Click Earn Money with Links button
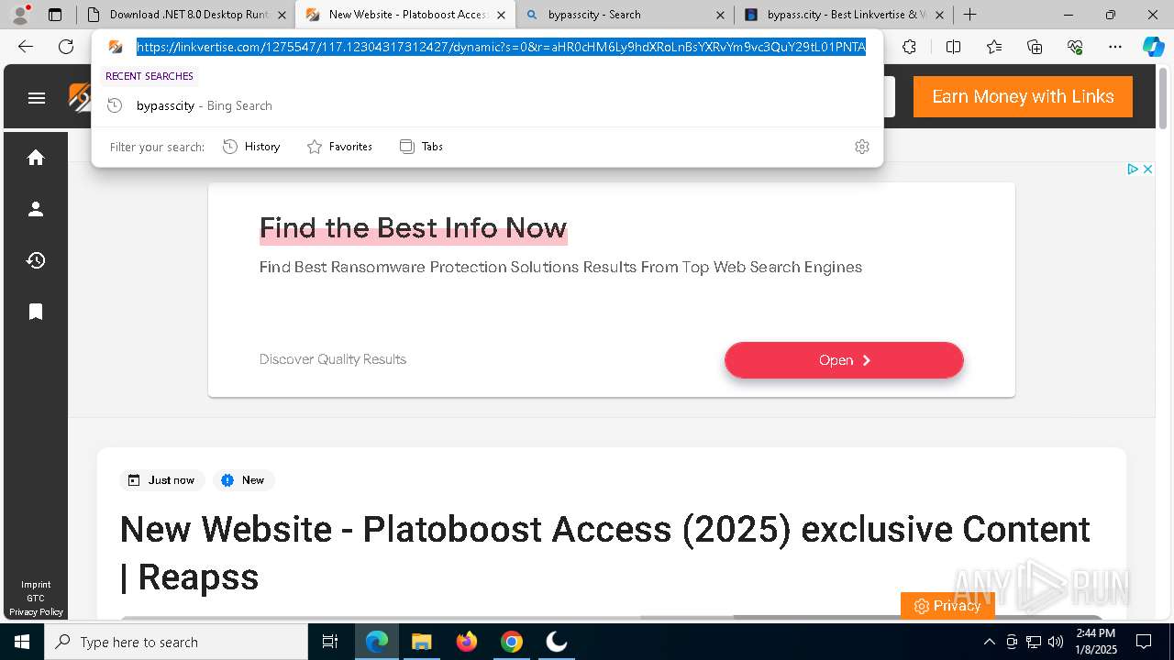The height and width of the screenshot is (660, 1174). 1023,96
